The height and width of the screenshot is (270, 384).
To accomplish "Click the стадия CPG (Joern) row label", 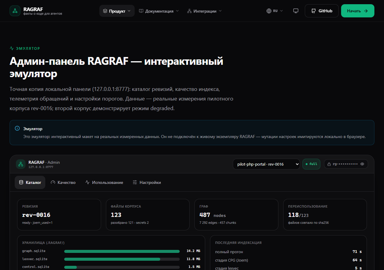I will [x=232, y=260].
